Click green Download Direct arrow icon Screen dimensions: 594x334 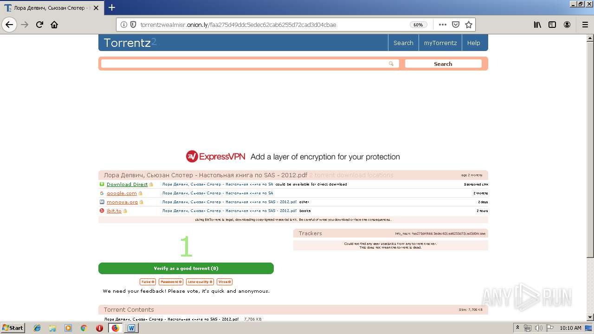point(102,184)
